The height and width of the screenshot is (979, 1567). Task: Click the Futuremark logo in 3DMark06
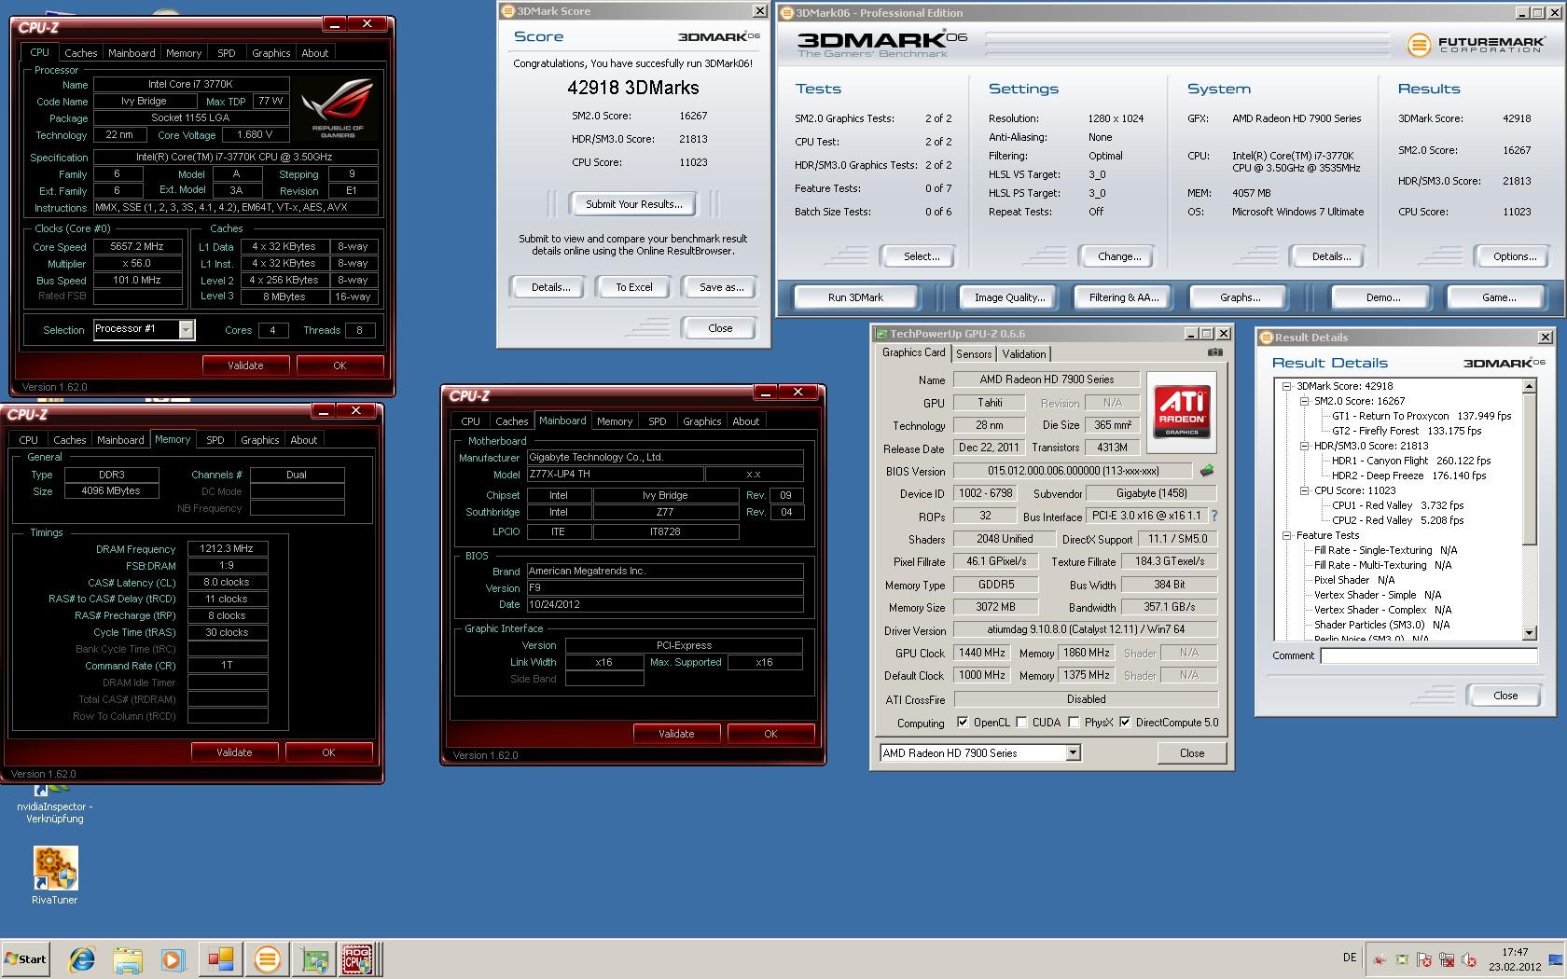pos(1475,44)
